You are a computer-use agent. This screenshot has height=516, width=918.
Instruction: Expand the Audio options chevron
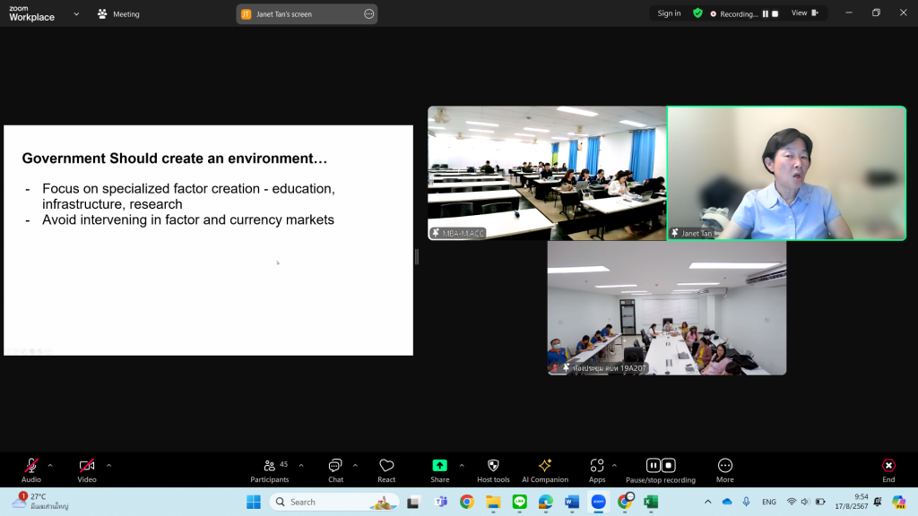click(50, 465)
